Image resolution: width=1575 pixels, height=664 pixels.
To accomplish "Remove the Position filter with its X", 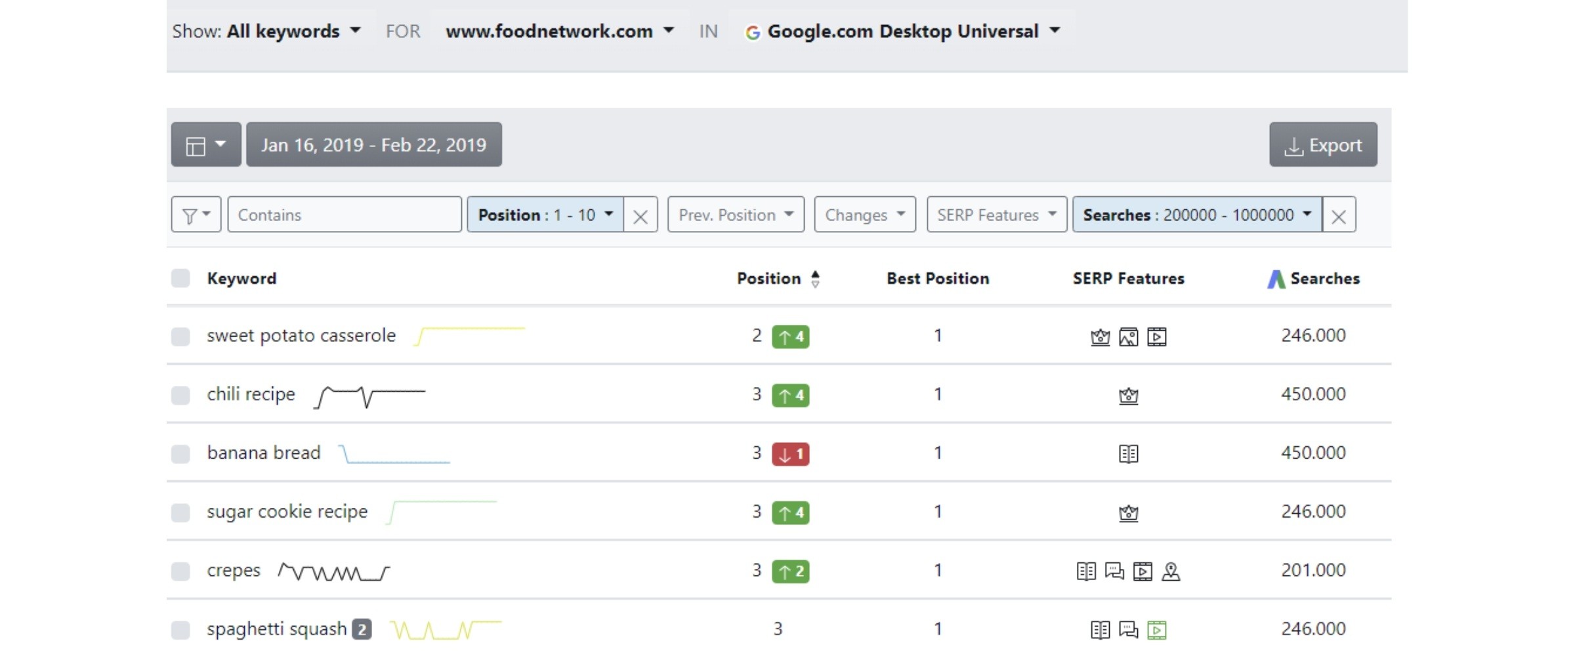I will pyautogui.click(x=640, y=215).
